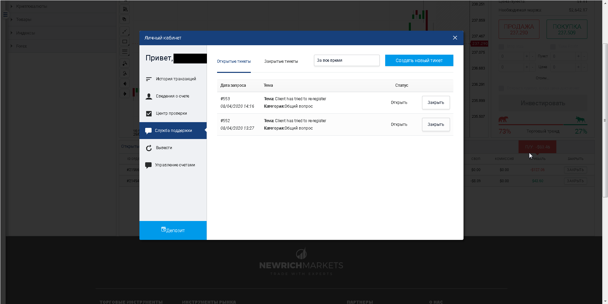Screen dimensions: 608x304
Task: Close ticket #553 with Закрыть button
Action: point(436,103)
